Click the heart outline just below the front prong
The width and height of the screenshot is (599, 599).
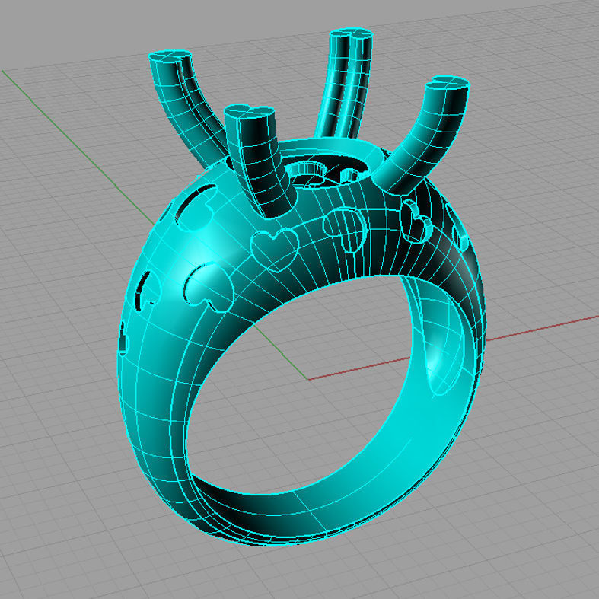tap(275, 249)
